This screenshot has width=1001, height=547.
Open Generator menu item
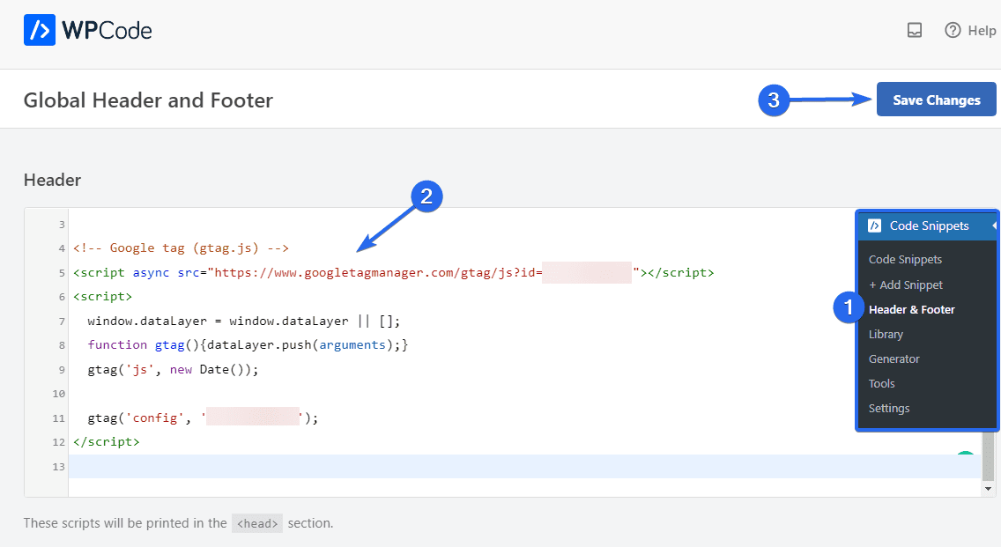tap(893, 359)
